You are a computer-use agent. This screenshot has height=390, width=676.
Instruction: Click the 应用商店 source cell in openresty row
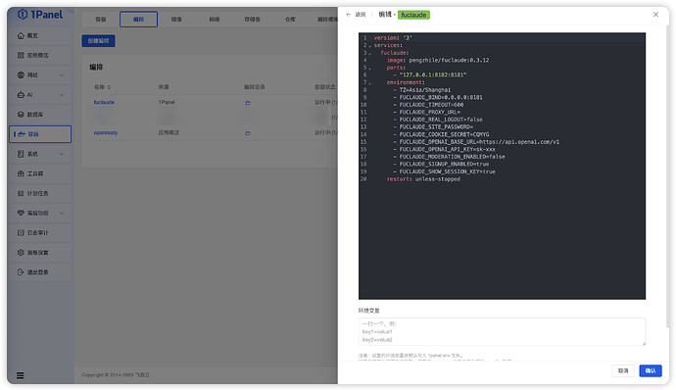(169, 133)
